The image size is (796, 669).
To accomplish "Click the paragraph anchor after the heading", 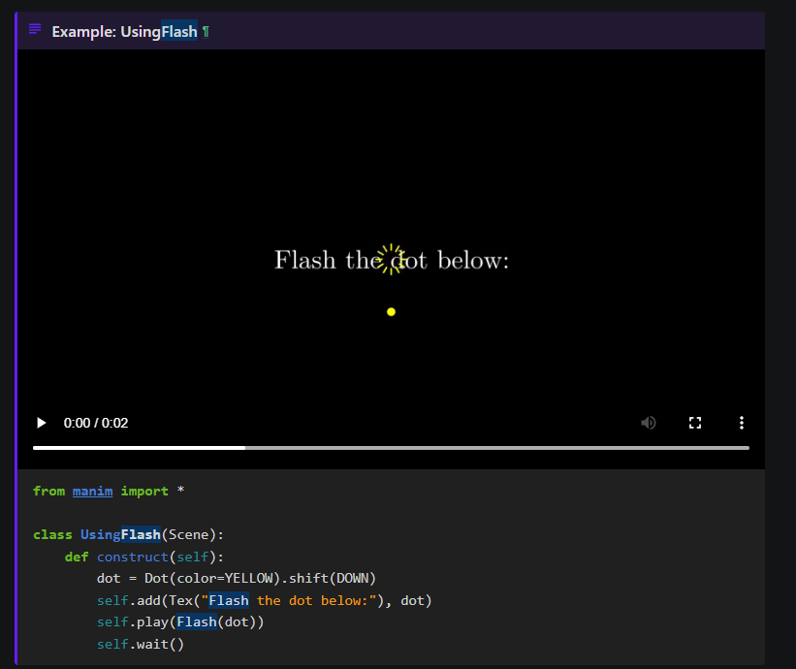I will coord(204,30).
